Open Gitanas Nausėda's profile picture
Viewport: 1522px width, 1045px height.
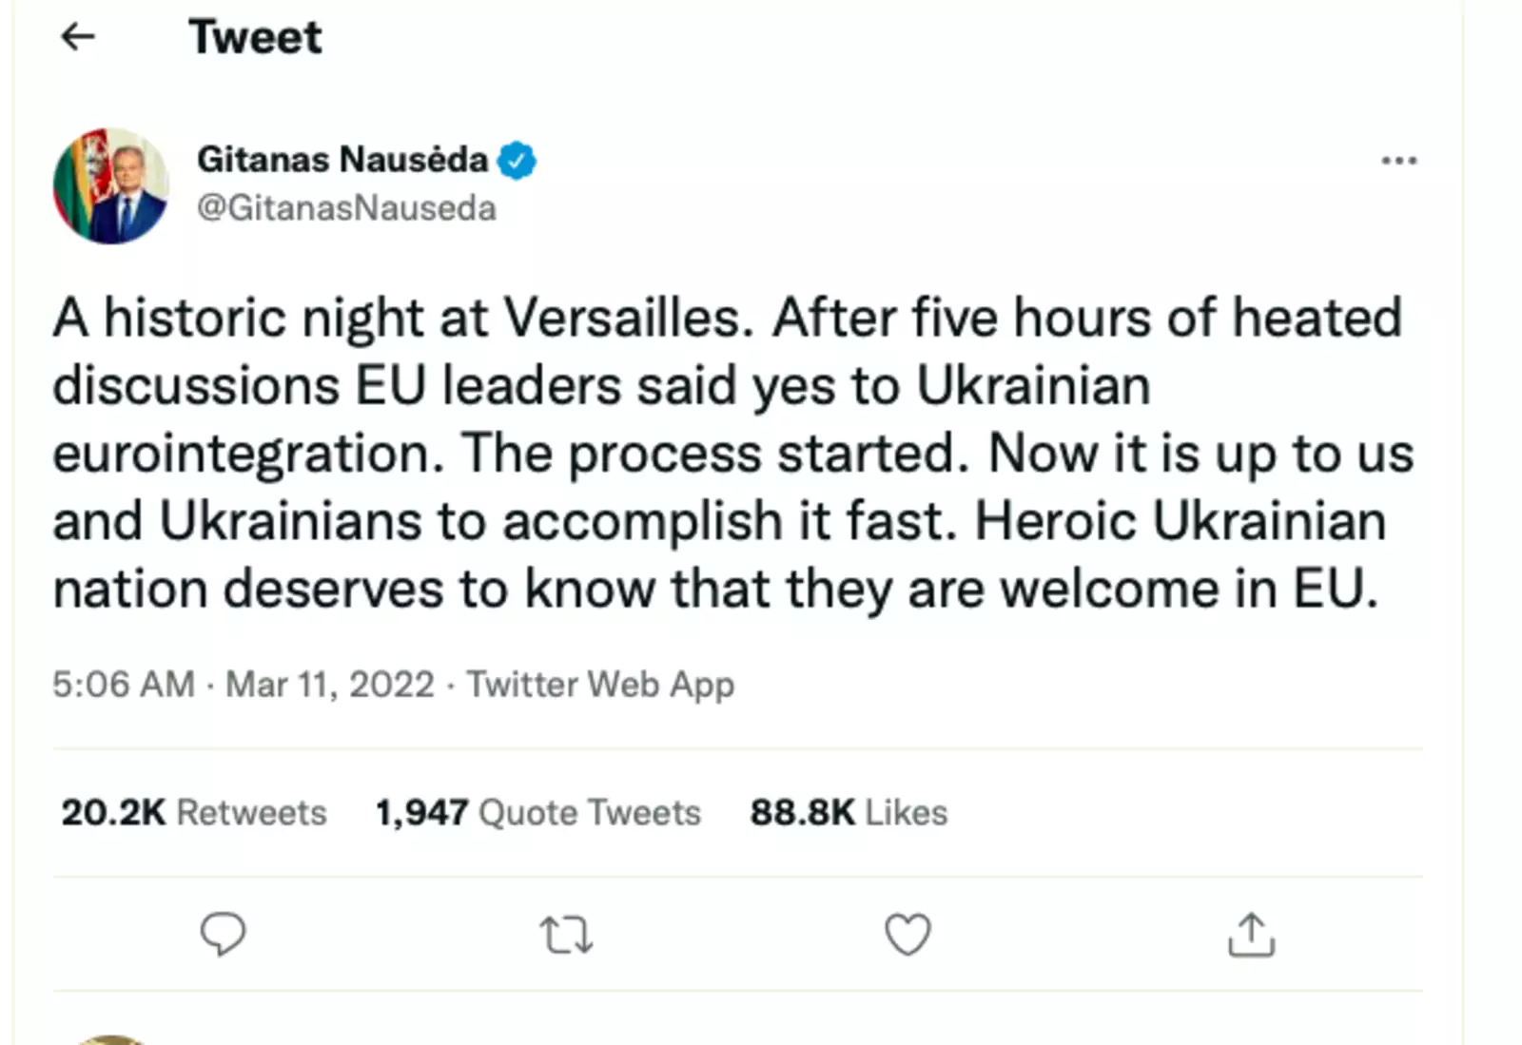111,186
